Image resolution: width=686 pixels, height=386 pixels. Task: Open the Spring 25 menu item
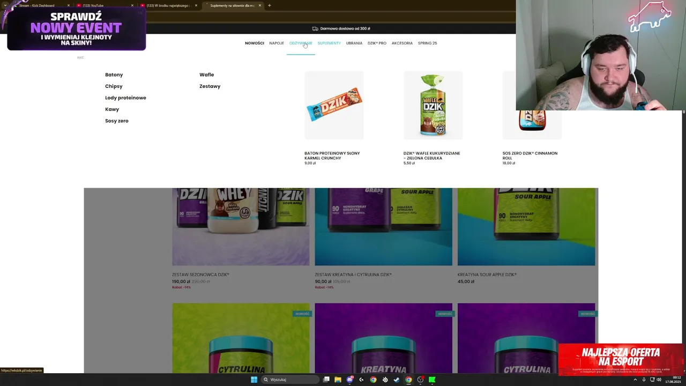click(x=427, y=43)
